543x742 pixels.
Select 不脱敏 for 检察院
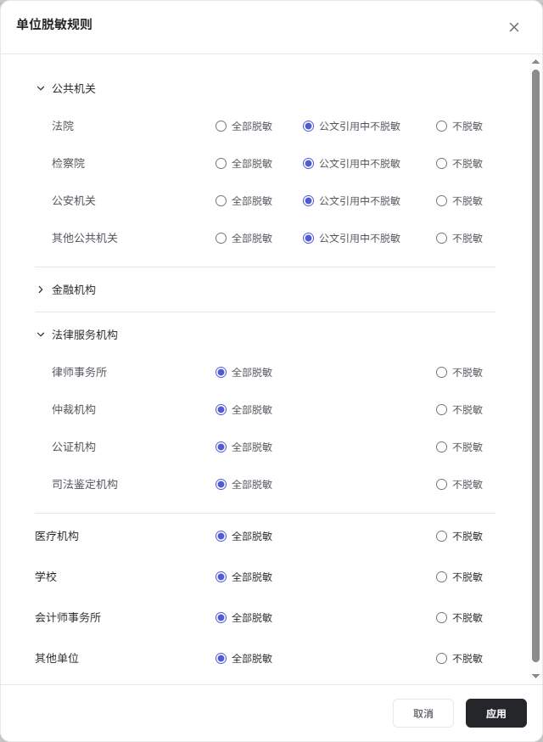(x=441, y=164)
